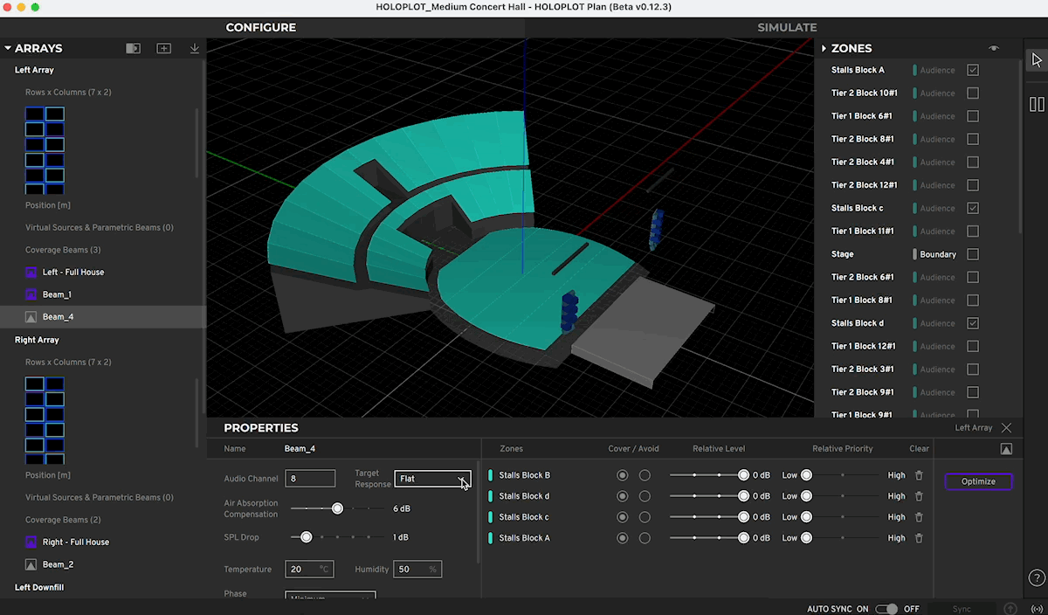
Task: Click the Beam_1 purple beam icon
Action: click(x=31, y=294)
